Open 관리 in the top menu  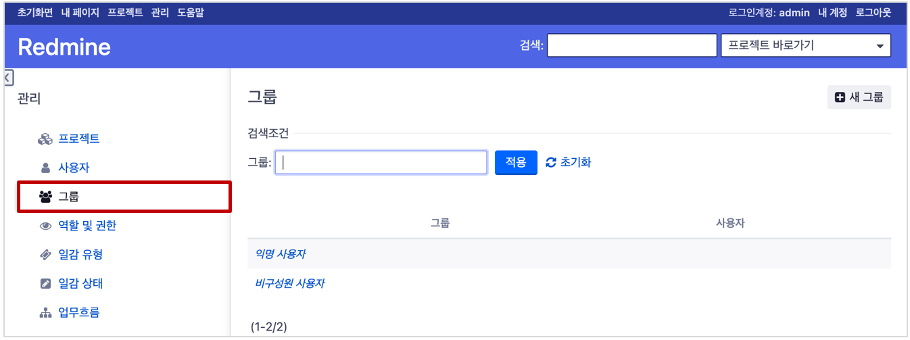pyautogui.click(x=160, y=12)
